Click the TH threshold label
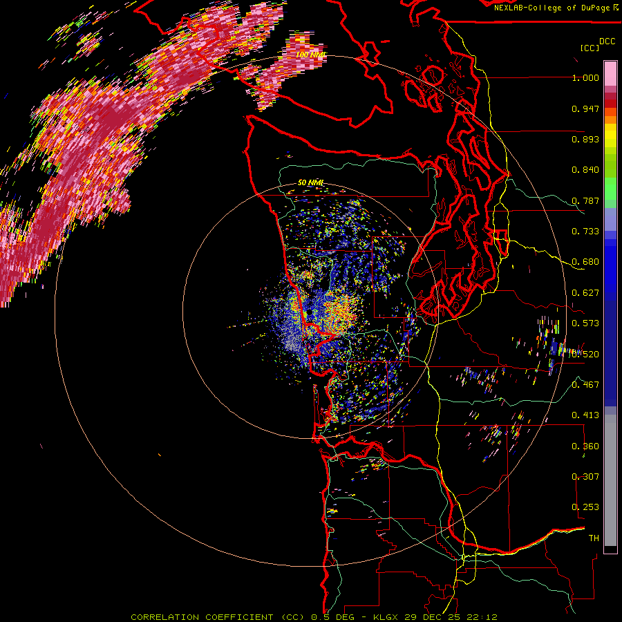Image resolution: width=622 pixels, height=622 pixels. [x=594, y=538]
